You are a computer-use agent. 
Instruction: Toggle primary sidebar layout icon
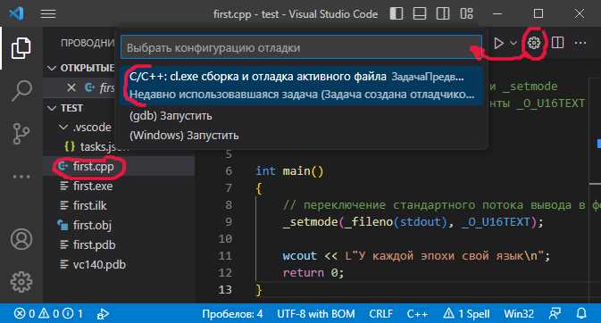coord(396,13)
